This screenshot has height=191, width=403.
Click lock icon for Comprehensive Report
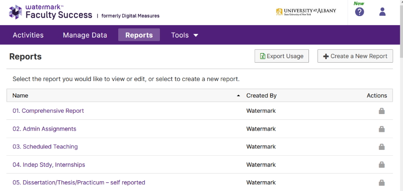click(382, 111)
